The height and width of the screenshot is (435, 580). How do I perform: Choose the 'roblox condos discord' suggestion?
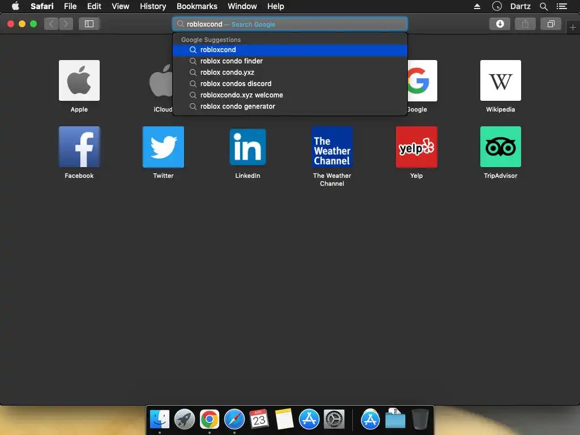(290, 84)
